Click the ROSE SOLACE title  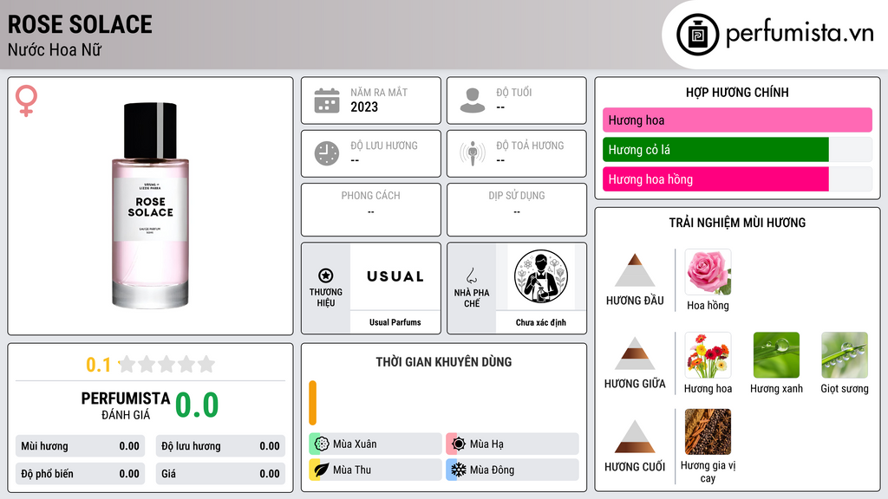coord(80,24)
